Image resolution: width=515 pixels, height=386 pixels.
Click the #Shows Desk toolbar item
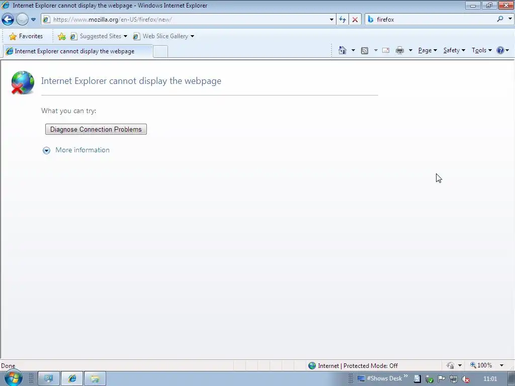tap(380, 378)
